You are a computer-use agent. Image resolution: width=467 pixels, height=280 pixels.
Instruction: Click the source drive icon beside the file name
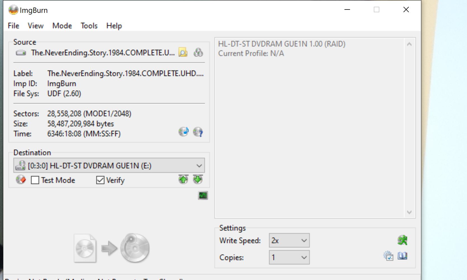click(x=21, y=53)
